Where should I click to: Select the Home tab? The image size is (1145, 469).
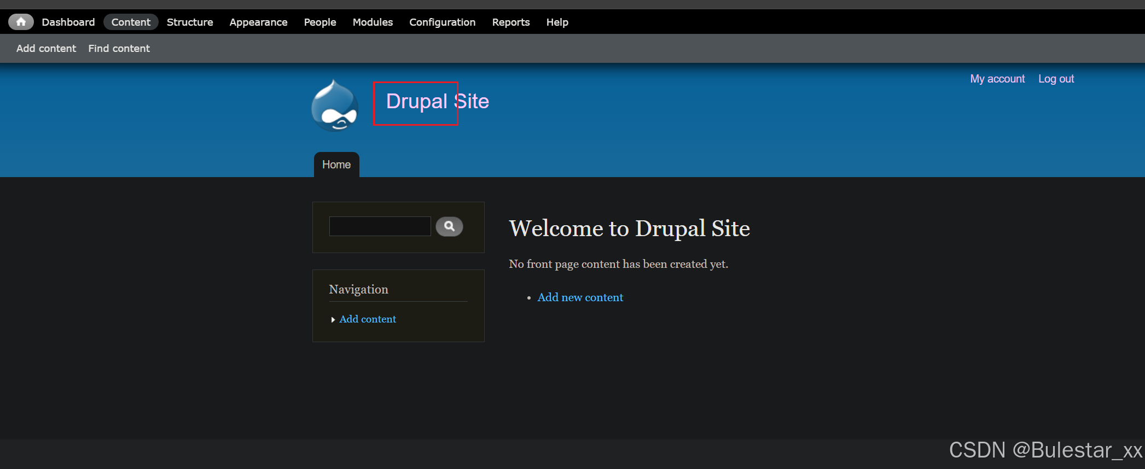336,165
